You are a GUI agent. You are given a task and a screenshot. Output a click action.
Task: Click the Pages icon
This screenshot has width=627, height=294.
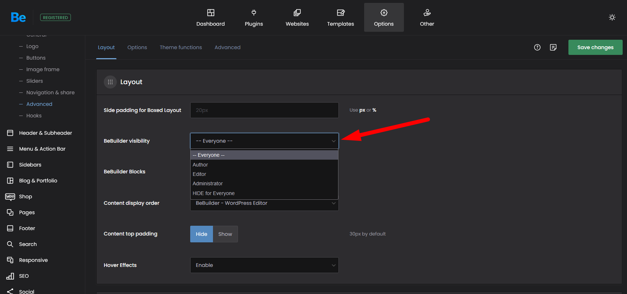[10, 212]
